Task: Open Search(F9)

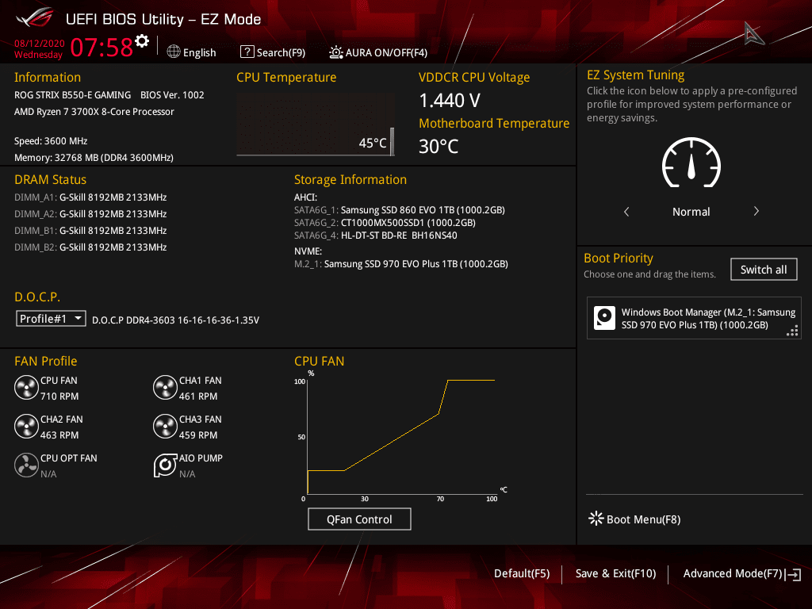Action: [x=273, y=52]
